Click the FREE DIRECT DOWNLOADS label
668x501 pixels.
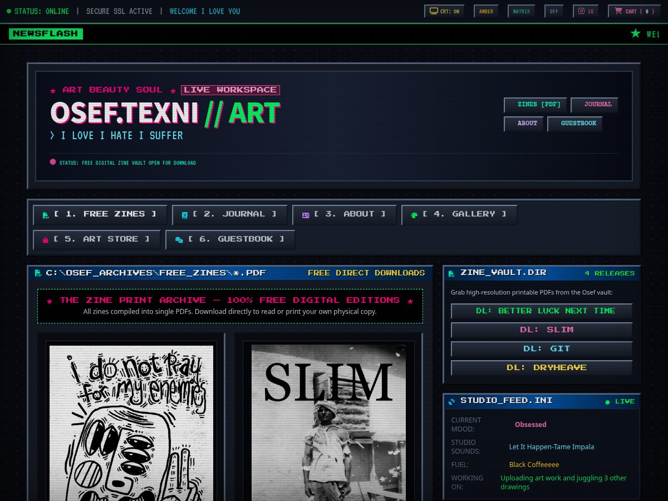(x=366, y=273)
